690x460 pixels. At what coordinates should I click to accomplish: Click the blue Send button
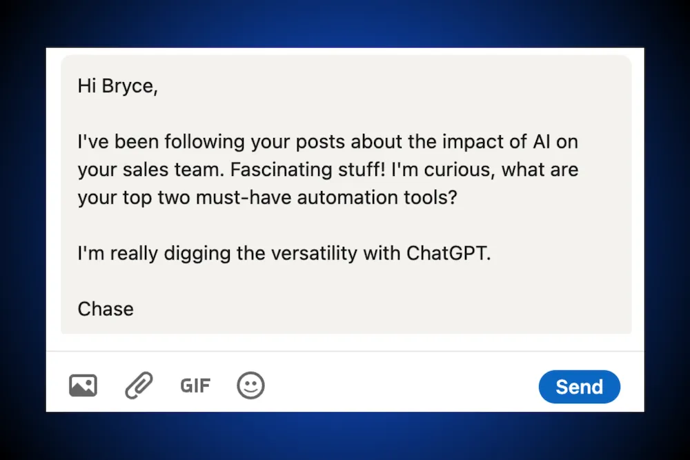579,387
